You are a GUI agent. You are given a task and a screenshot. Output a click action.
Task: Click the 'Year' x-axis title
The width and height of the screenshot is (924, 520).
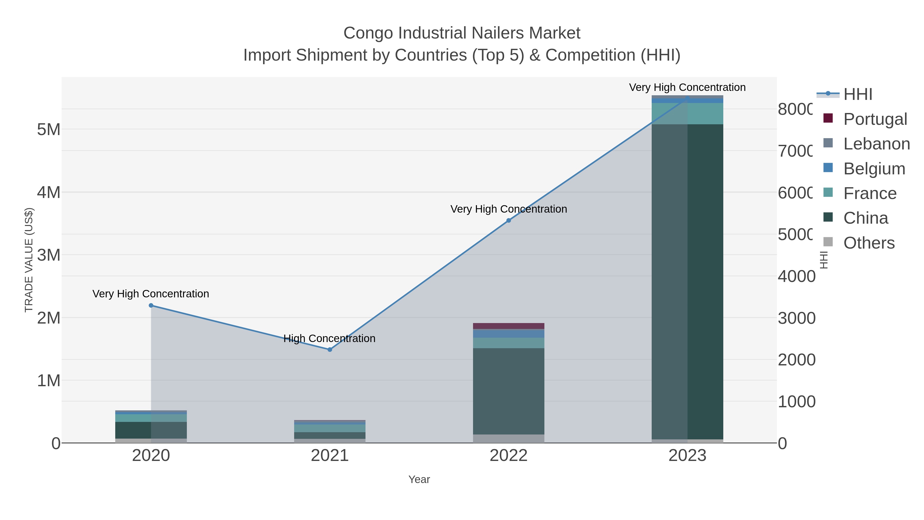[419, 479]
